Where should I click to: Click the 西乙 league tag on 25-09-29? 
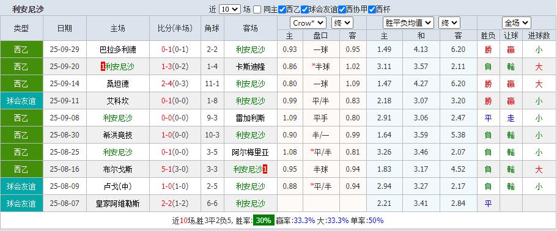[21, 50]
